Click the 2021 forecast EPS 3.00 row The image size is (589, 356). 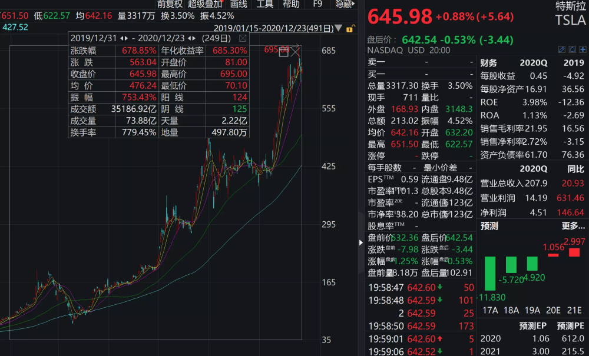pyautogui.click(x=532, y=351)
